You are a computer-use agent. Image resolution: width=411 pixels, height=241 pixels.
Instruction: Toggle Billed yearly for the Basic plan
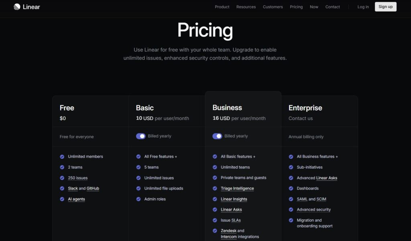pyautogui.click(x=141, y=137)
